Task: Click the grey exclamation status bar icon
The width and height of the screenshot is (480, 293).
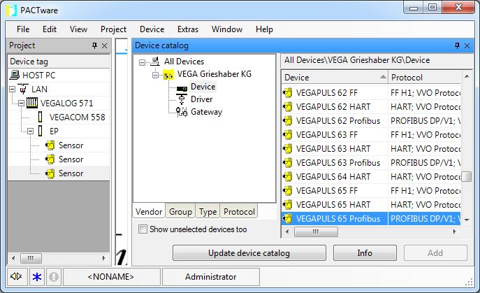Action: tap(54, 277)
